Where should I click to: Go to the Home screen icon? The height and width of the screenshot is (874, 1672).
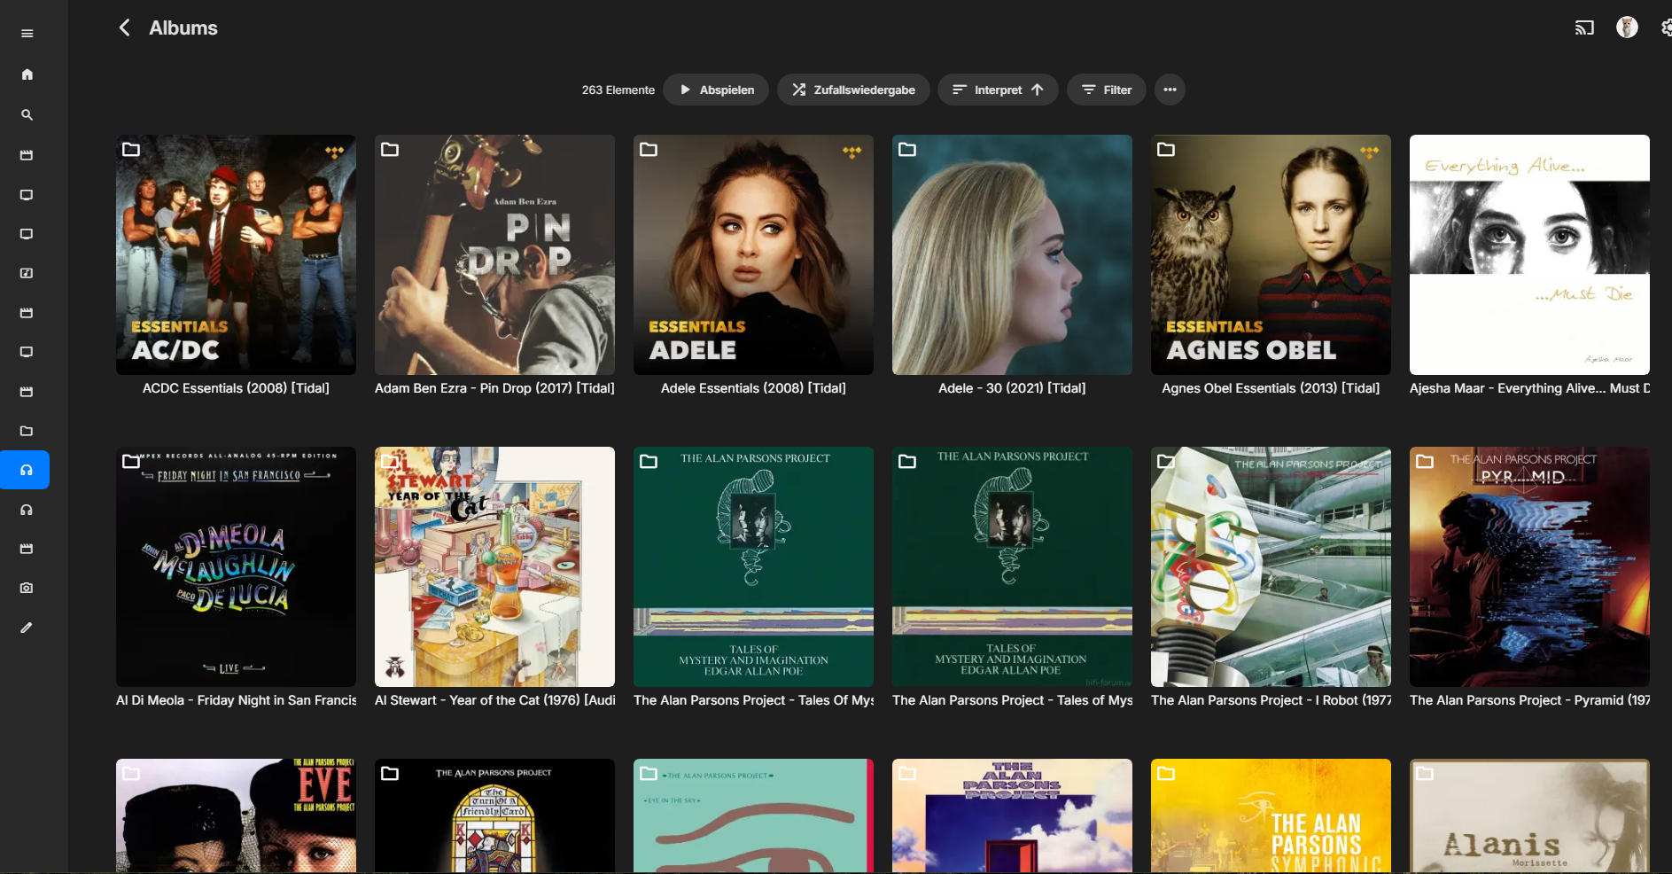[x=27, y=74]
